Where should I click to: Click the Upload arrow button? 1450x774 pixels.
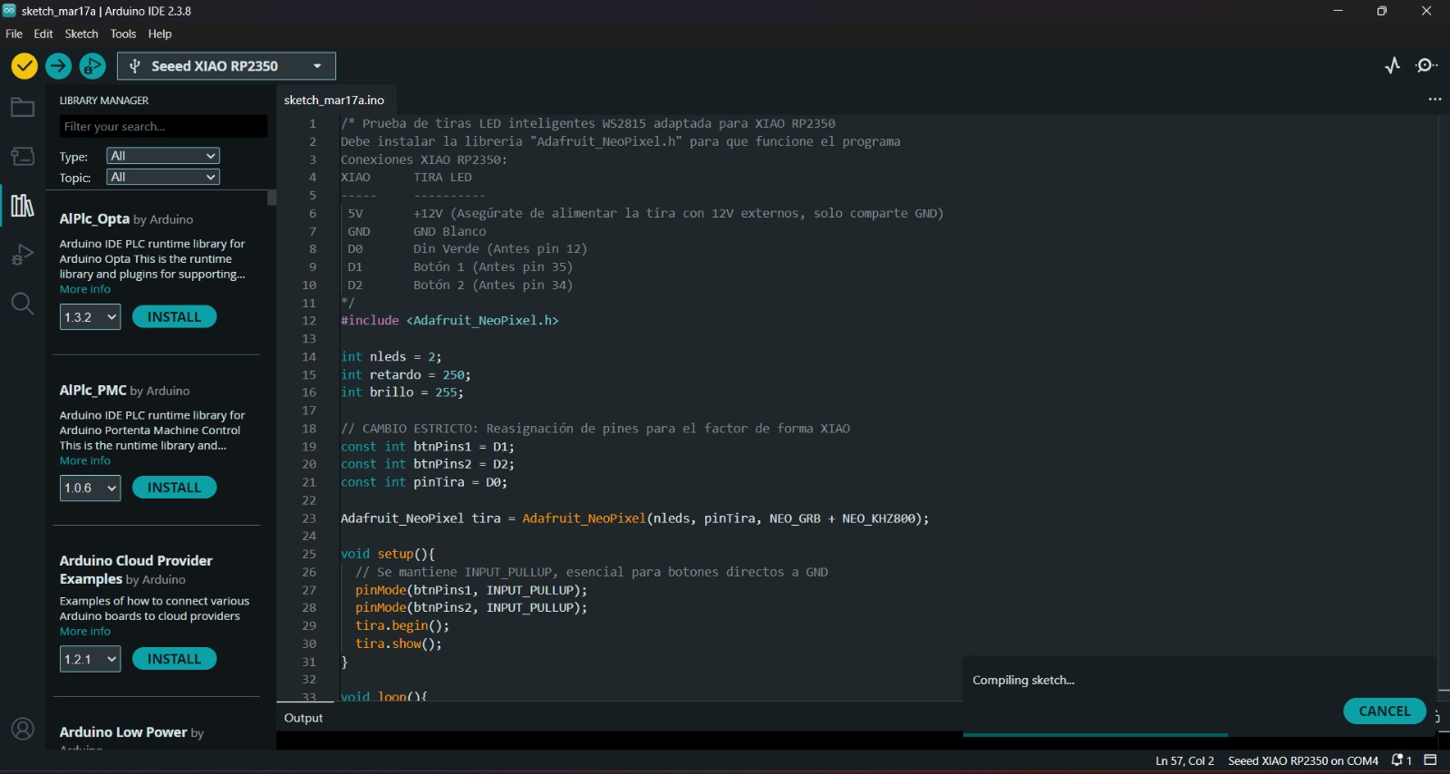point(58,66)
